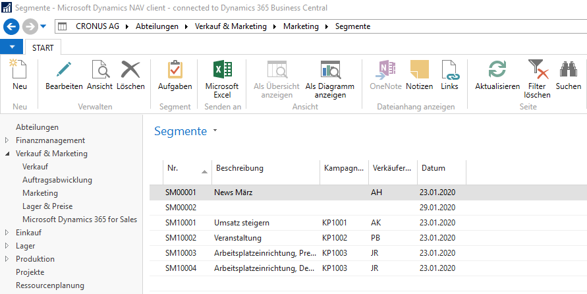Click Marketing in breadcrumb path

[x=301, y=26]
